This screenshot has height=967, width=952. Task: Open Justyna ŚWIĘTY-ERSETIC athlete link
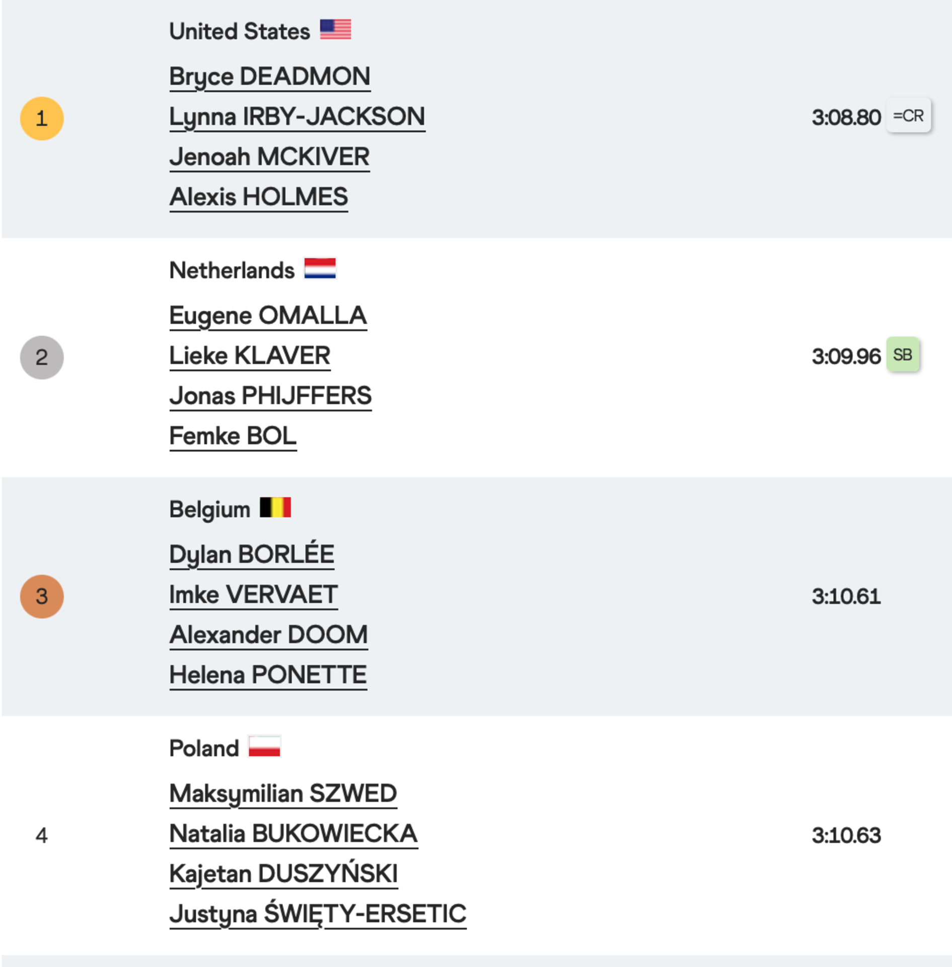point(318,914)
